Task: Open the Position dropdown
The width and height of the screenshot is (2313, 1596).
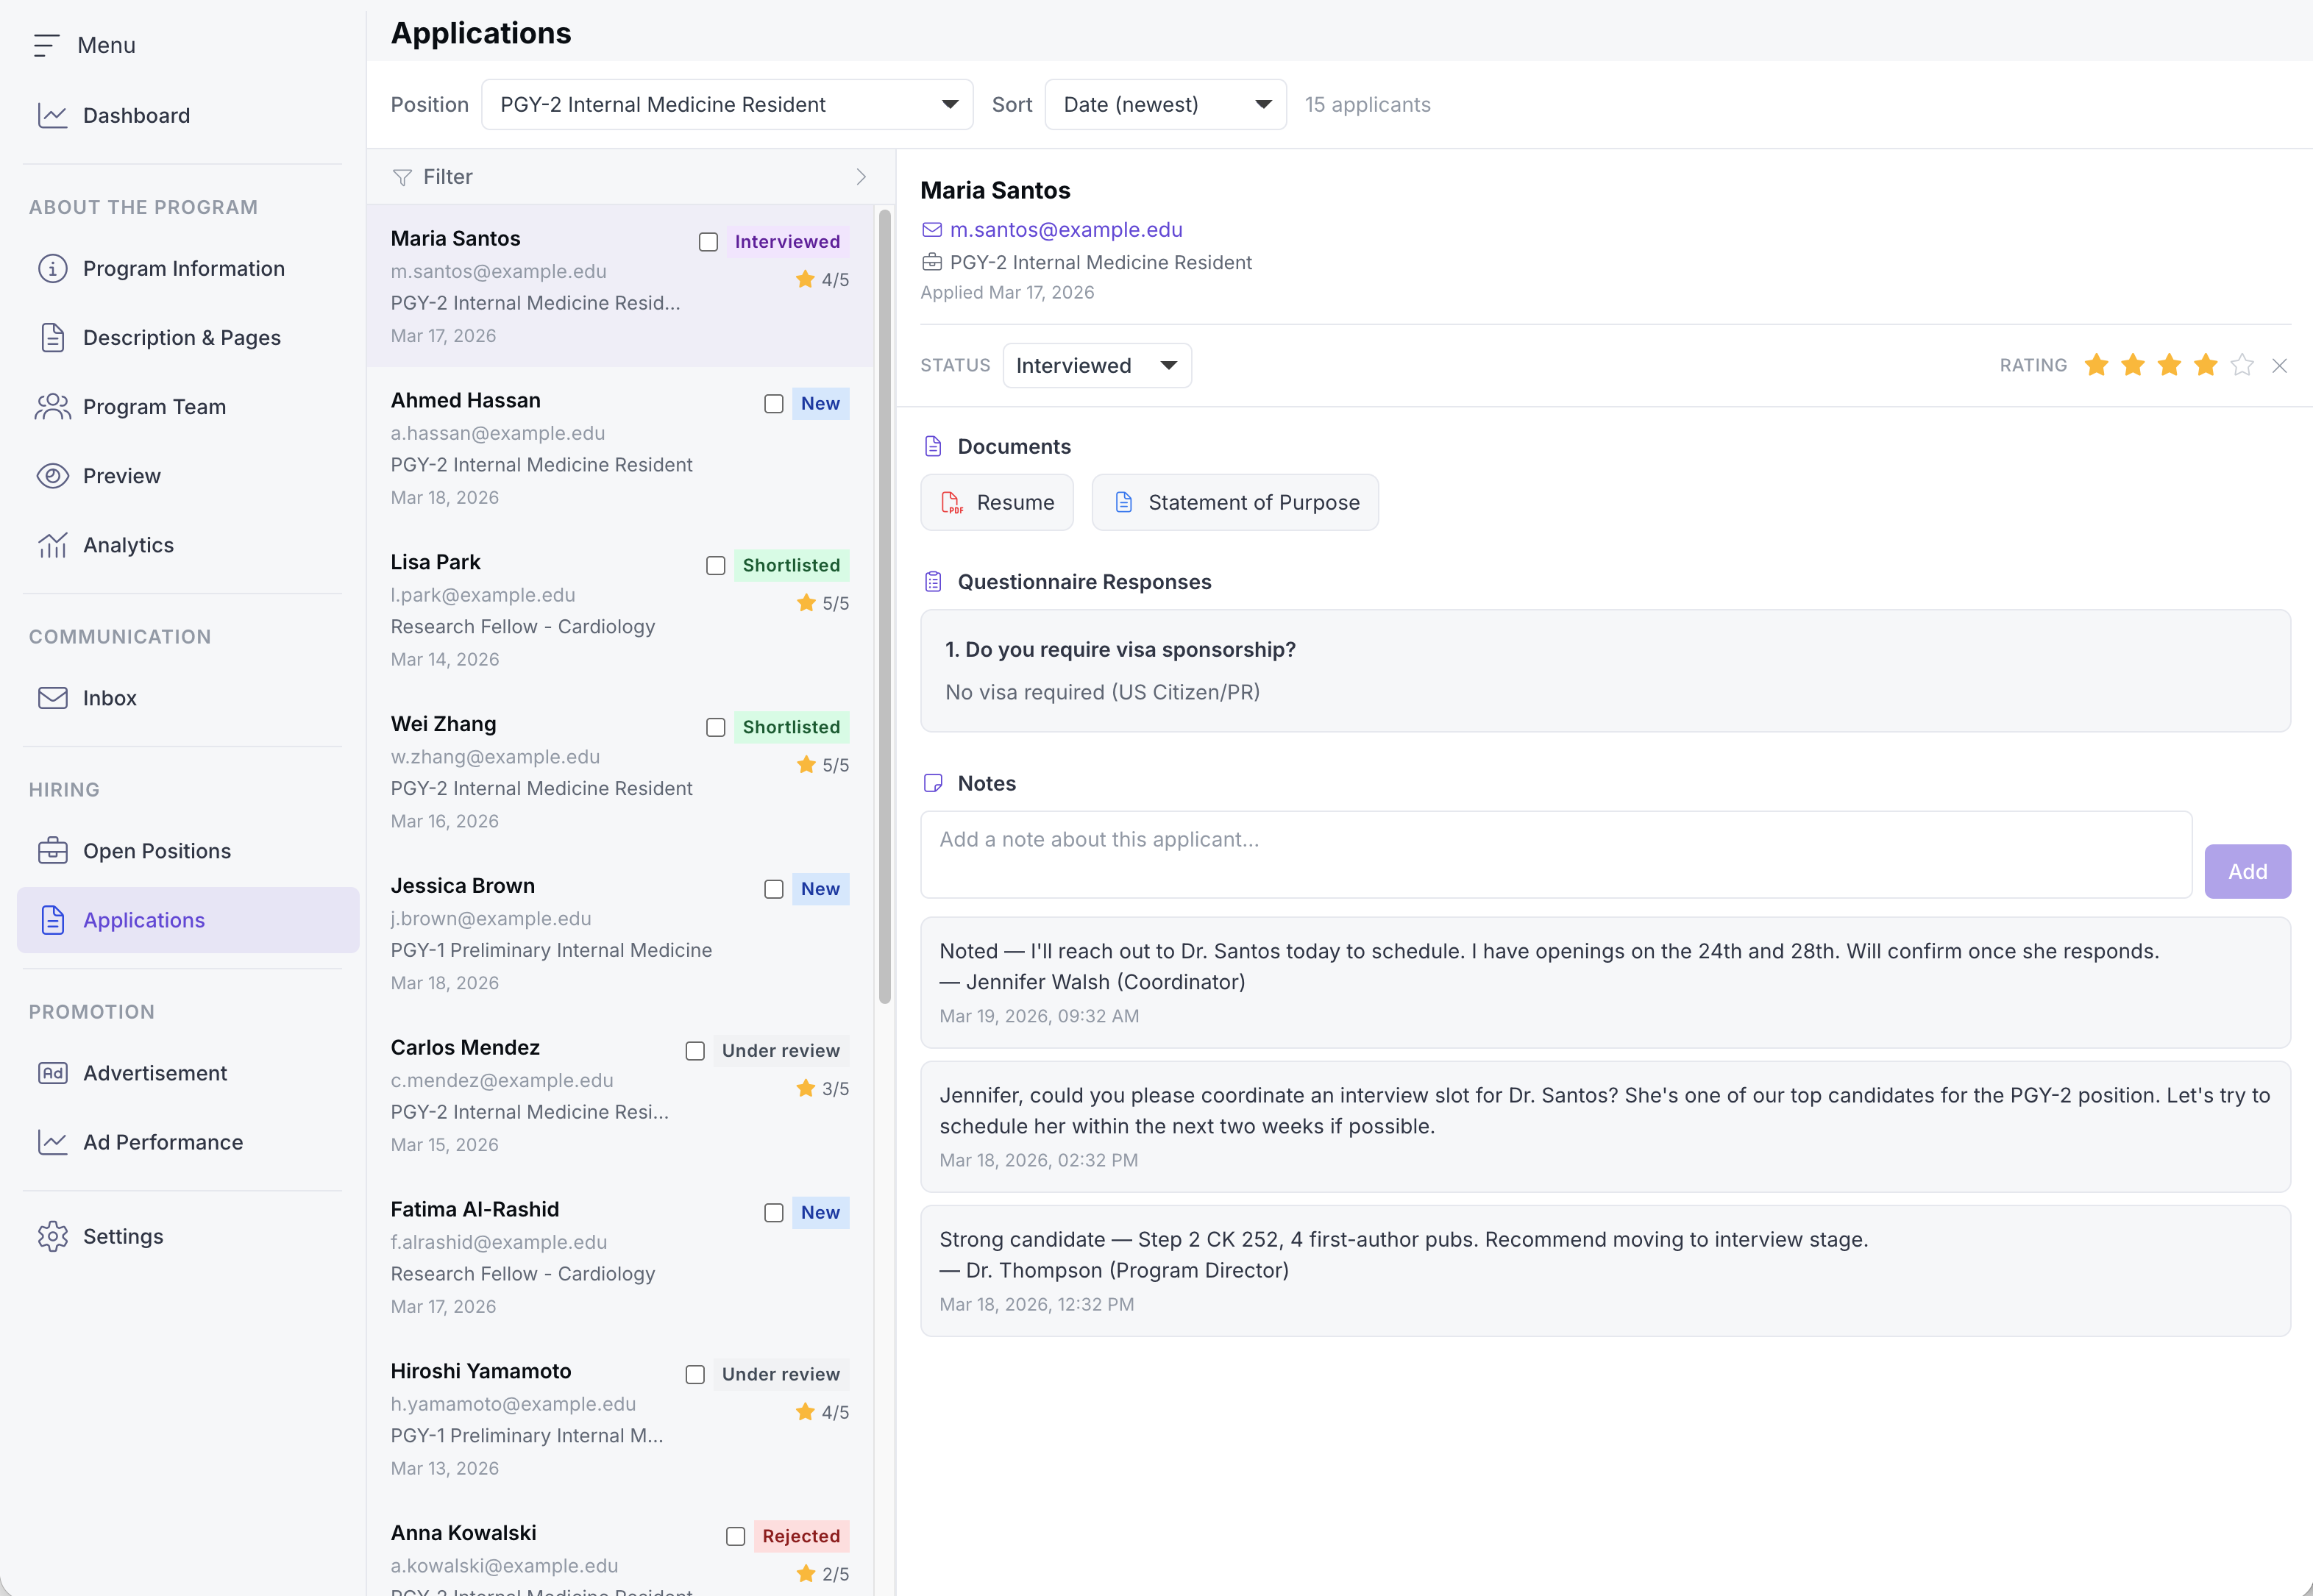Action: tap(727, 104)
